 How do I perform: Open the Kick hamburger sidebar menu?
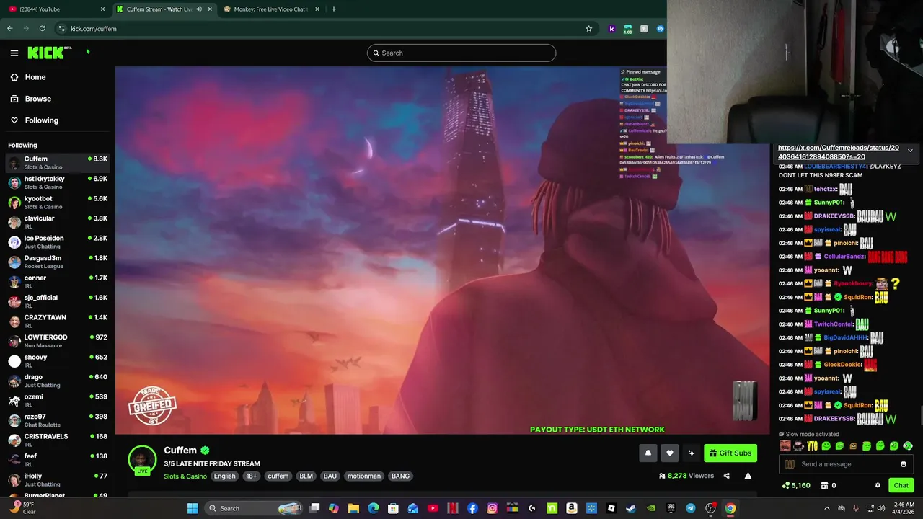point(14,53)
